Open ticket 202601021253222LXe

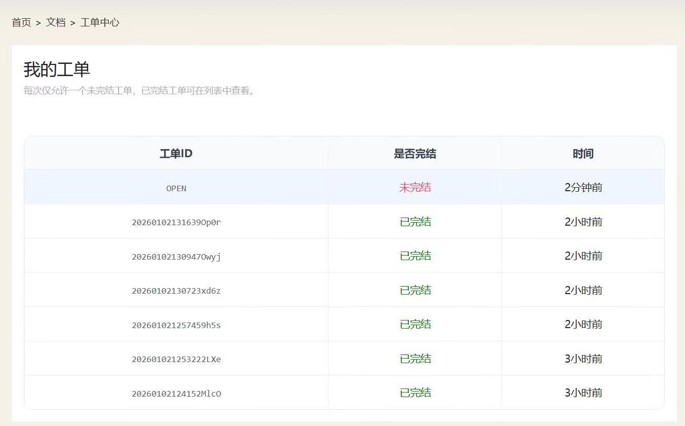(x=176, y=358)
